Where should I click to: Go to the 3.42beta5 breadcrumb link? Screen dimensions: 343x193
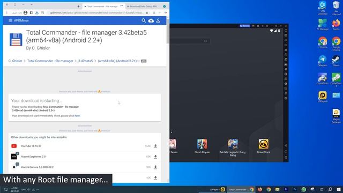click(x=86, y=61)
